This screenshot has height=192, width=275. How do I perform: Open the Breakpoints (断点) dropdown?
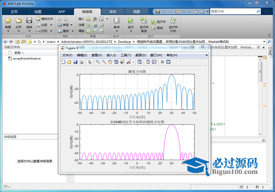point(117,30)
